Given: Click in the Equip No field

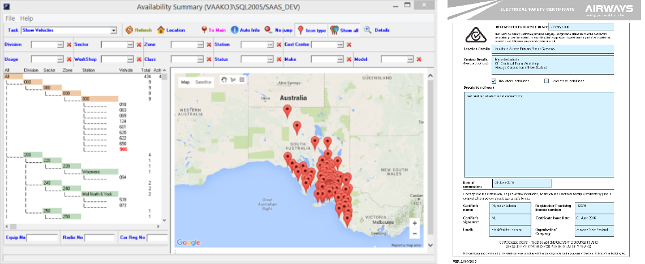Looking at the screenshot, I should [42, 237].
